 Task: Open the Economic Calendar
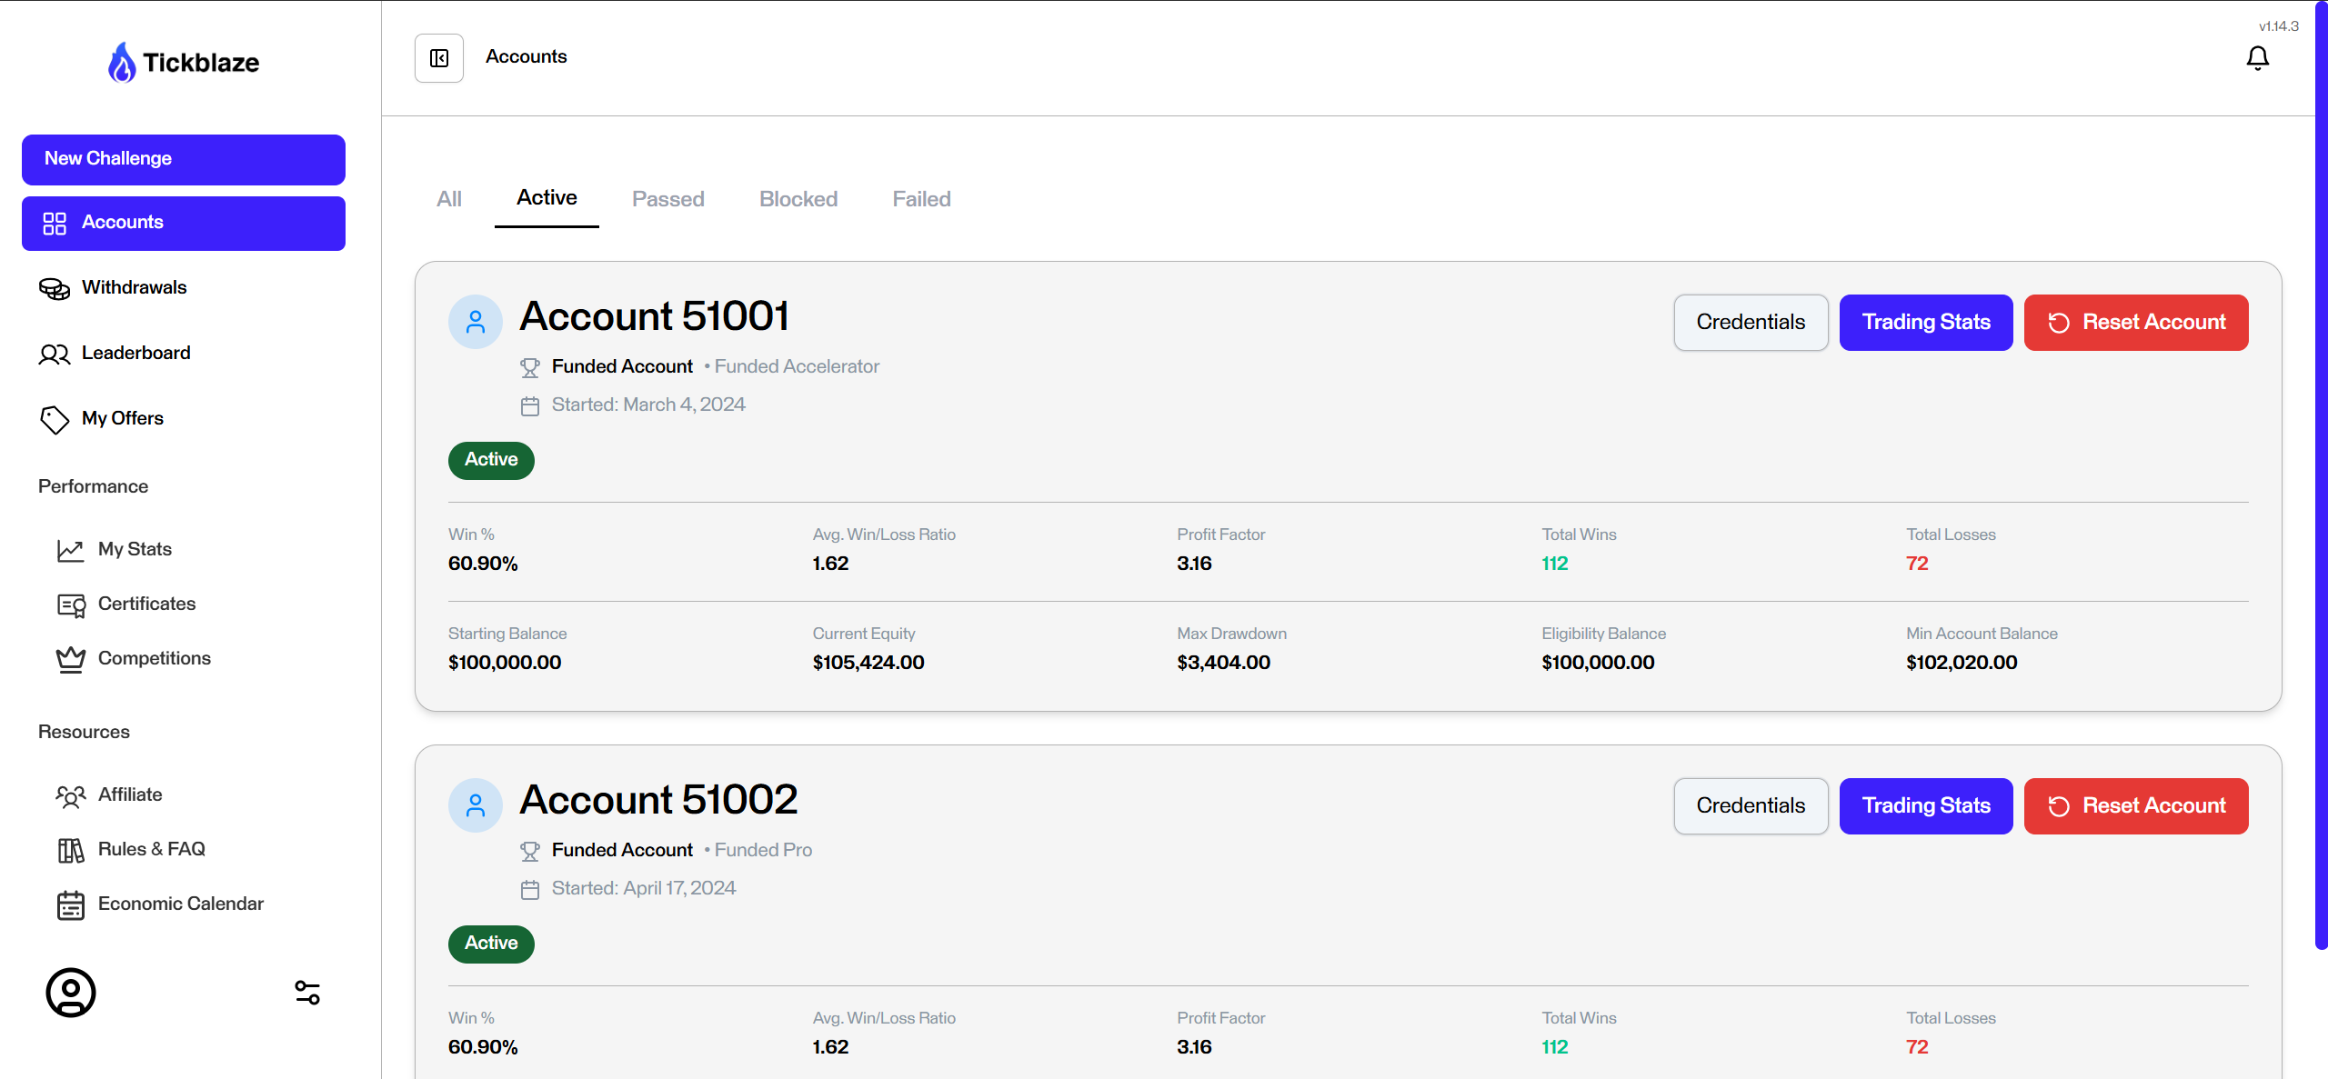[180, 904]
